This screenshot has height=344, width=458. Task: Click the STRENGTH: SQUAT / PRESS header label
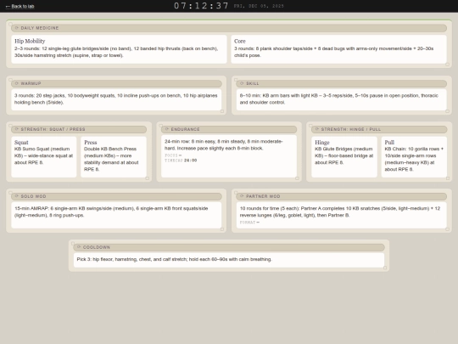pos(53,129)
